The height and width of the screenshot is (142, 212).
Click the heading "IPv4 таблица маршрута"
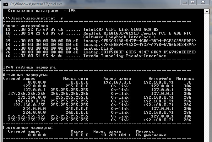tap(29, 67)
